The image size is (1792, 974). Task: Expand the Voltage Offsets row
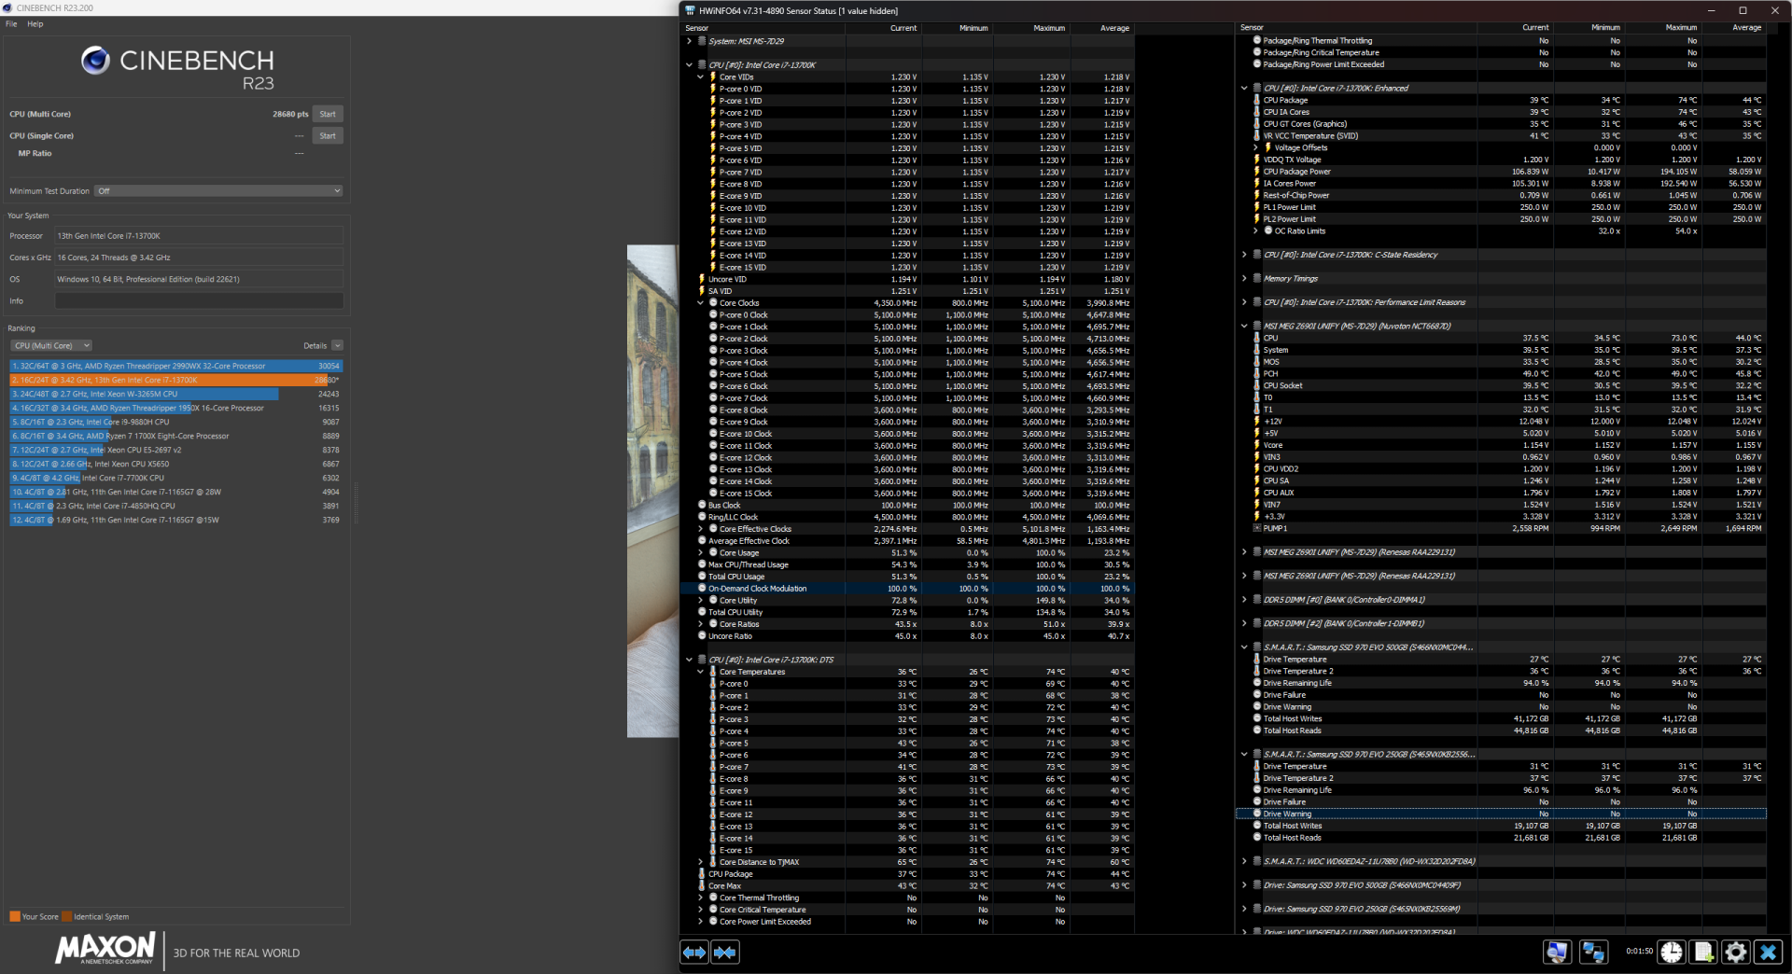click(1255, 147)
